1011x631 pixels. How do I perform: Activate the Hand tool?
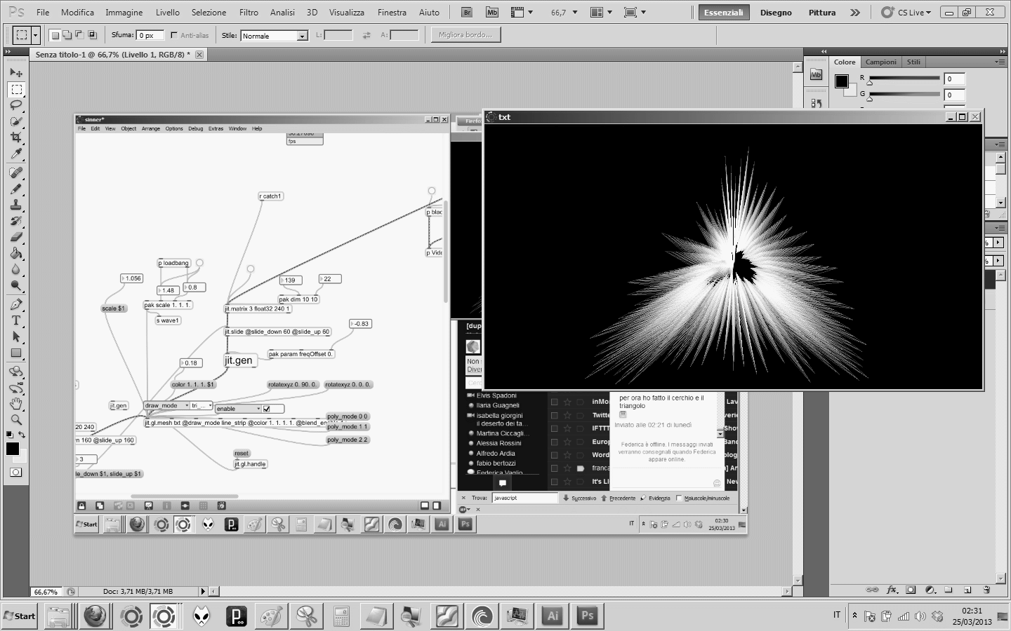(16, 403)
